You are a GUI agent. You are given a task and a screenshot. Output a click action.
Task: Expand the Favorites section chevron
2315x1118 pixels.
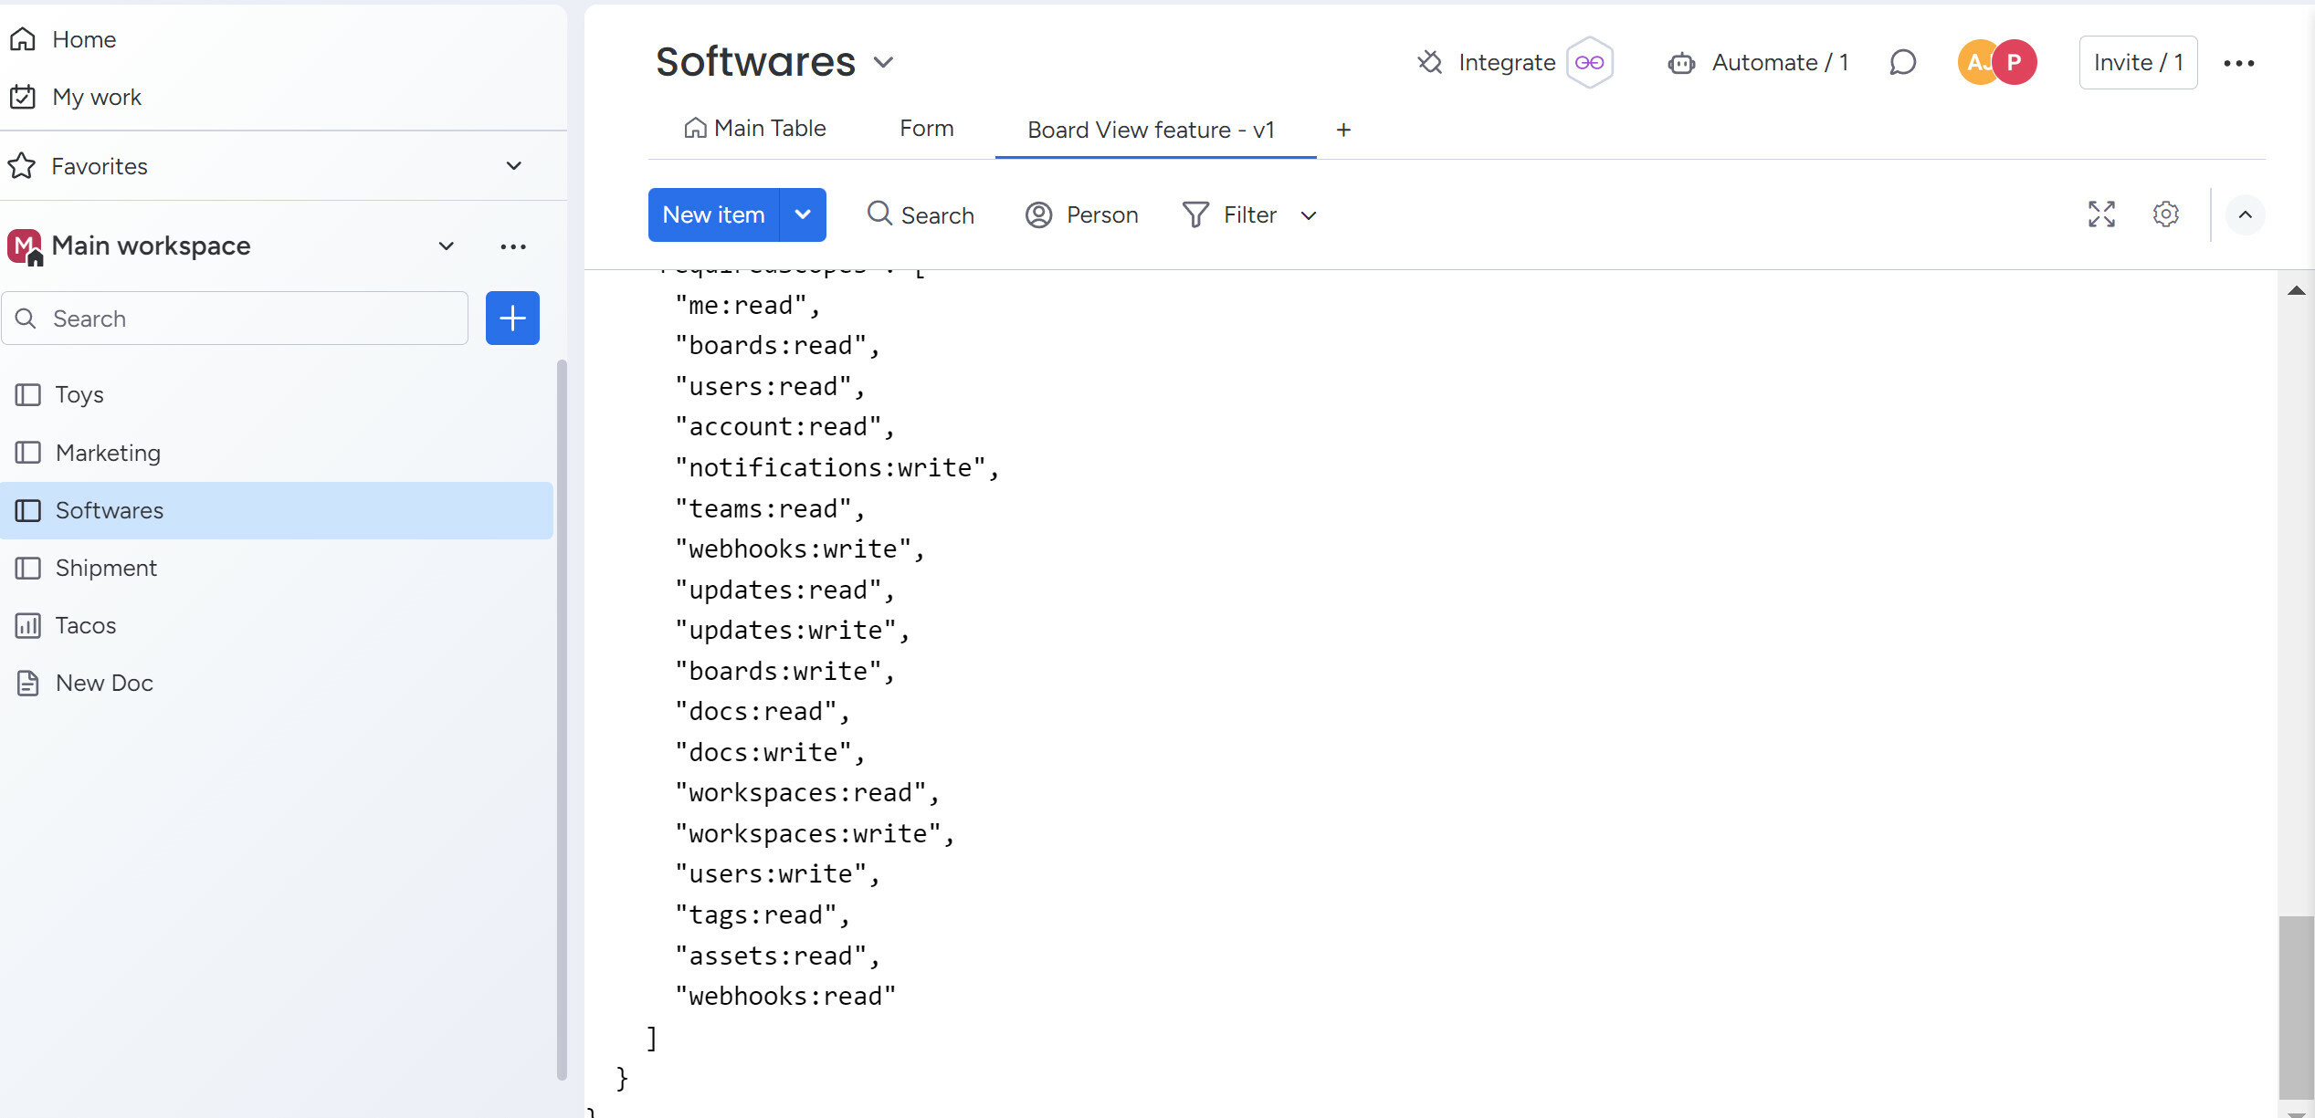[514, 166]
